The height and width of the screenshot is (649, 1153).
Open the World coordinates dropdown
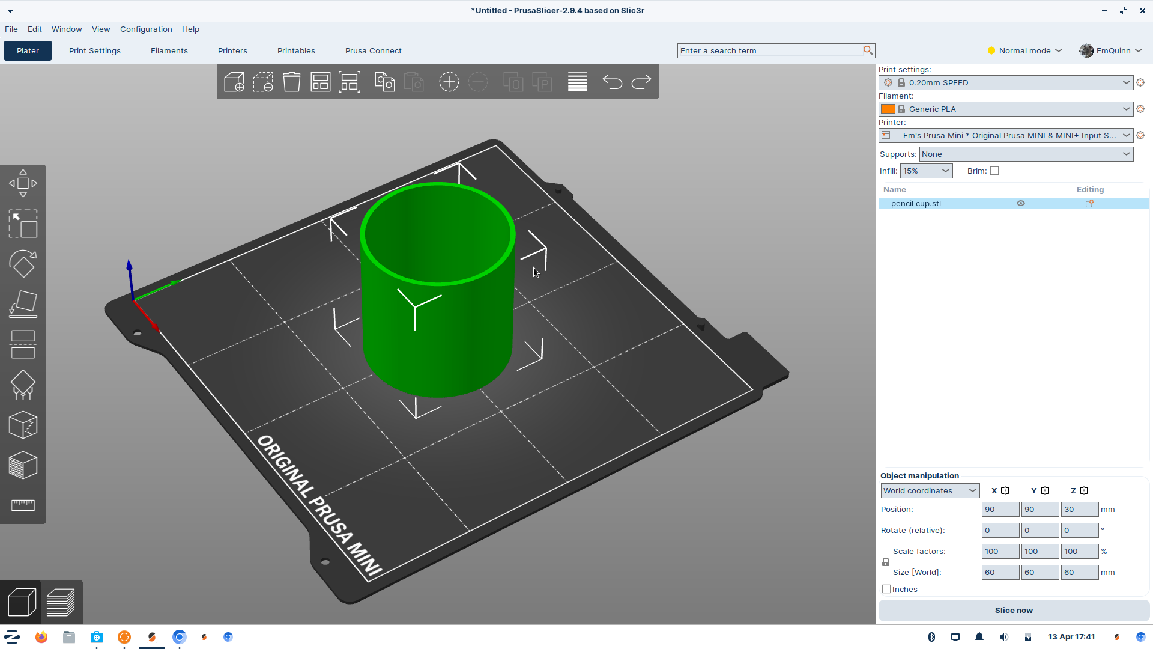[x=930, y=490]
